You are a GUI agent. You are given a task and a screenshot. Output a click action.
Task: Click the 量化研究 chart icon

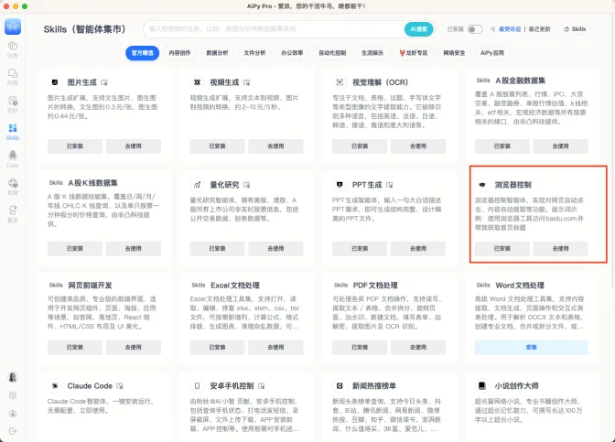tap(198, 185)
